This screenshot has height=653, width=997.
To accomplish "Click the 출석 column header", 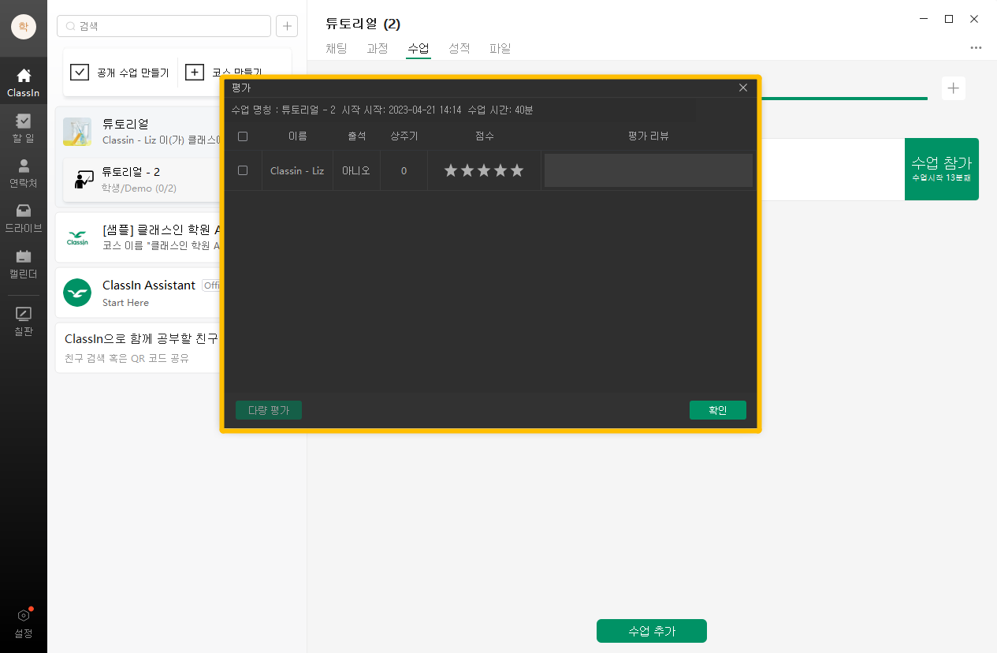I will 357,136.
